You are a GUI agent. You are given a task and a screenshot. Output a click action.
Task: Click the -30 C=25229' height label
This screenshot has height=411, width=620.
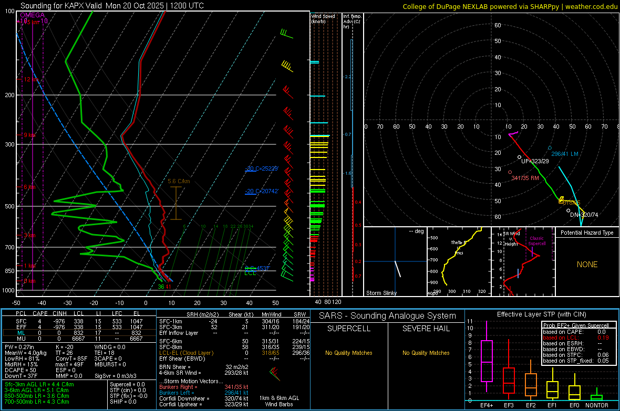(x=262, y=168)
